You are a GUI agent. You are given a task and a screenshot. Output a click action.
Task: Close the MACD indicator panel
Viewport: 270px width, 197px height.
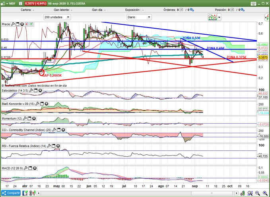click(35, 168)
